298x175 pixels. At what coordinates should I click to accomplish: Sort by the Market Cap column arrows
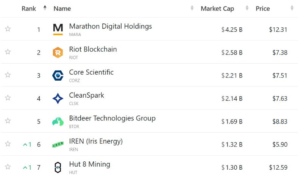pos(247,8)
